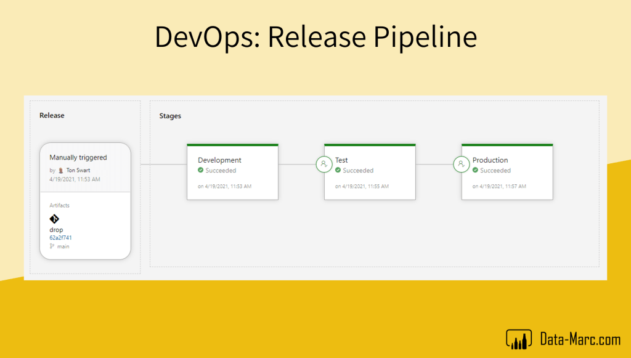Click the Stages section header
631x358 pixels.
pyautogui.click(x=170, y=116)
